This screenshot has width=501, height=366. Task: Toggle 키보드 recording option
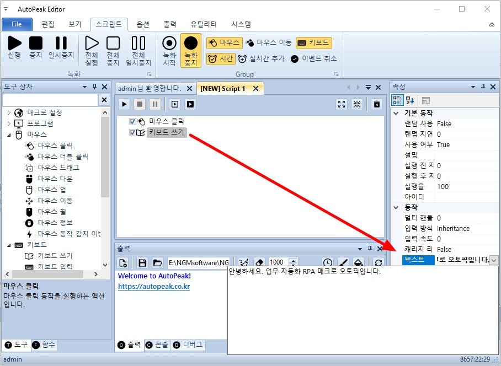[314, 43]
